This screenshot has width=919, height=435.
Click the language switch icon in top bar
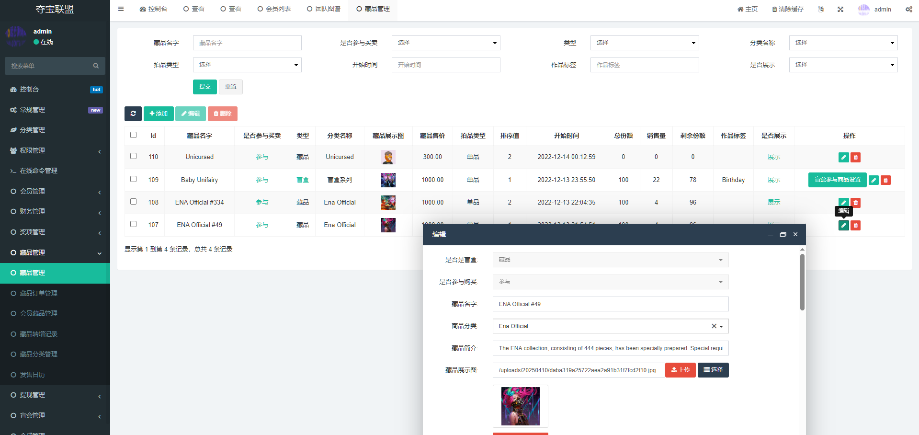click(821, 9)
